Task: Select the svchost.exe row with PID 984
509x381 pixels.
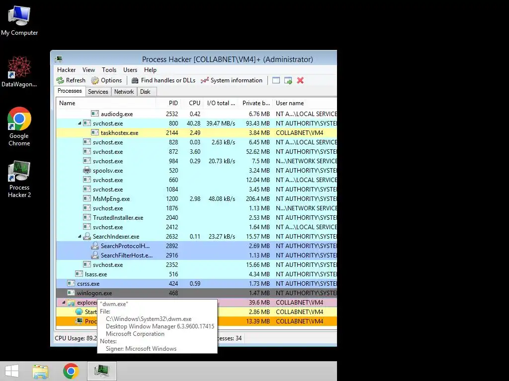Action: [x=196, y=161]
